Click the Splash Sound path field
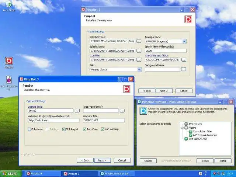Viewport: 236px width, 177px height. pyautogui.click(x=112, y=51)
